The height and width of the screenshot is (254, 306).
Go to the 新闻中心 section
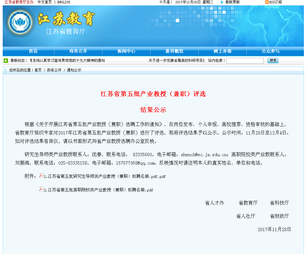126,51
